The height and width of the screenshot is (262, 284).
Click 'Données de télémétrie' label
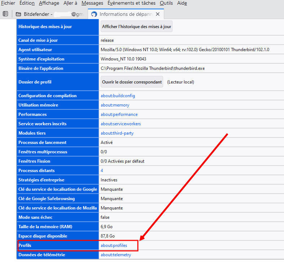41,255
